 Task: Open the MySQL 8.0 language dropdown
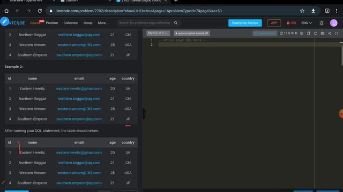(158, 33)
